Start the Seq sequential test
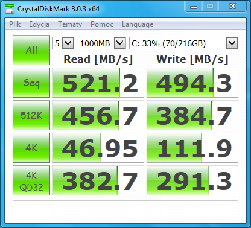The width and height of the screenshot is (251, 228). tap(31, 83)
